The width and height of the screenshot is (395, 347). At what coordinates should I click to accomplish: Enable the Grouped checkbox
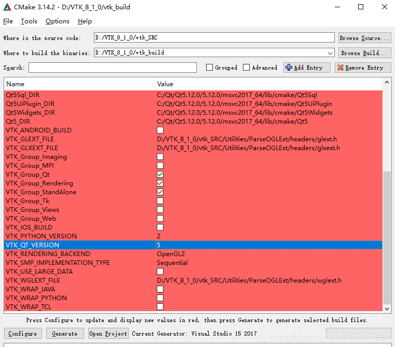pos(209,68)
